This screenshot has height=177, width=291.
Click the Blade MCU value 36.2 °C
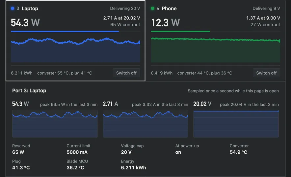[x=75, y=167]
